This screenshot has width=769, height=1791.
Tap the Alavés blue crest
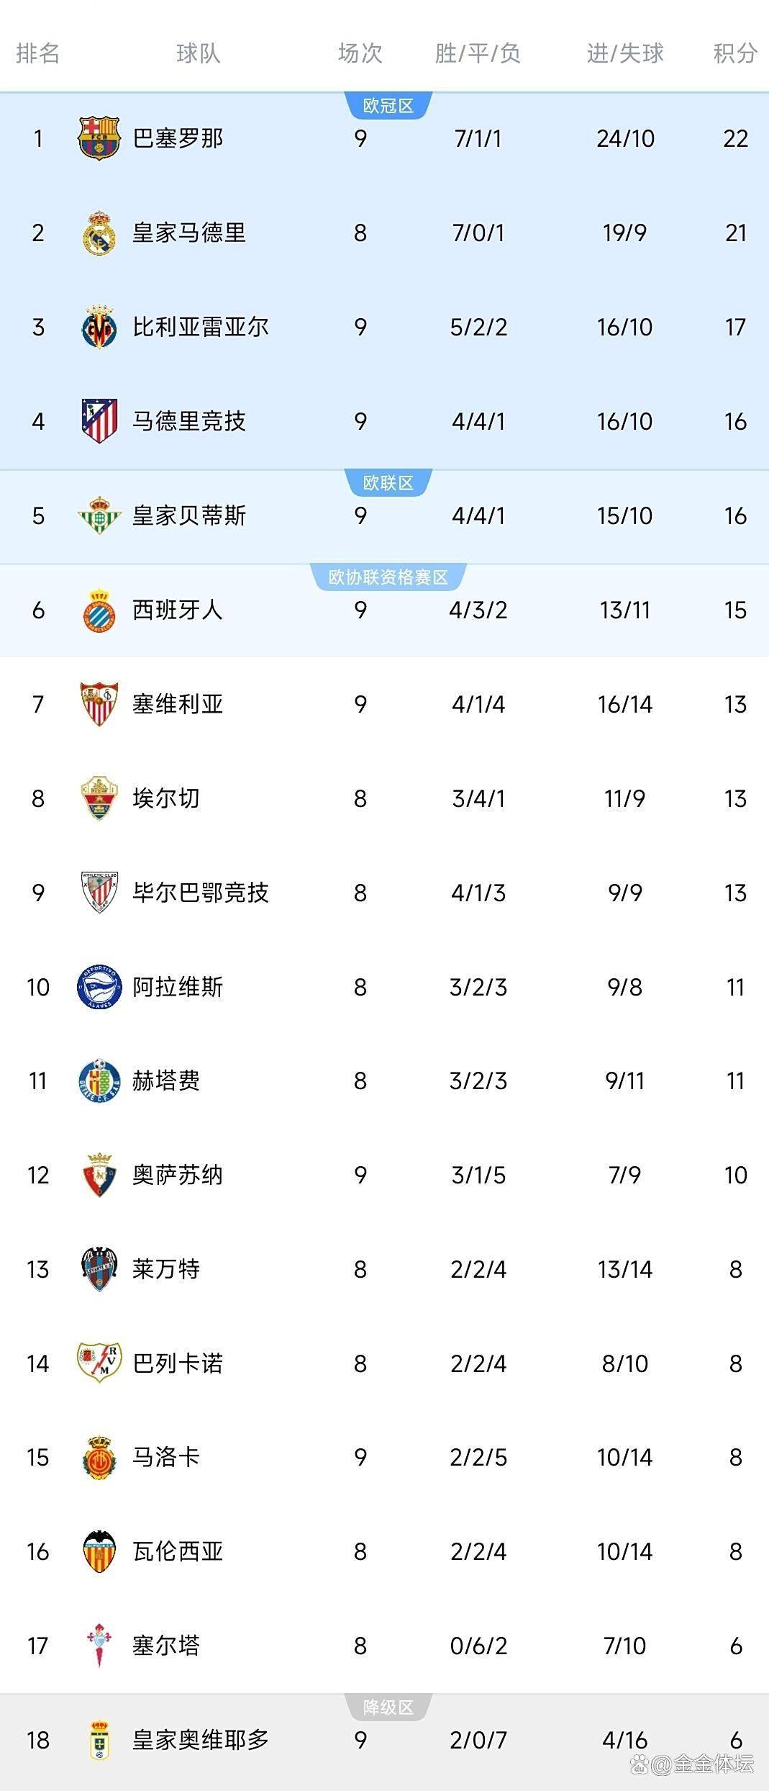[x=99, y=987]
